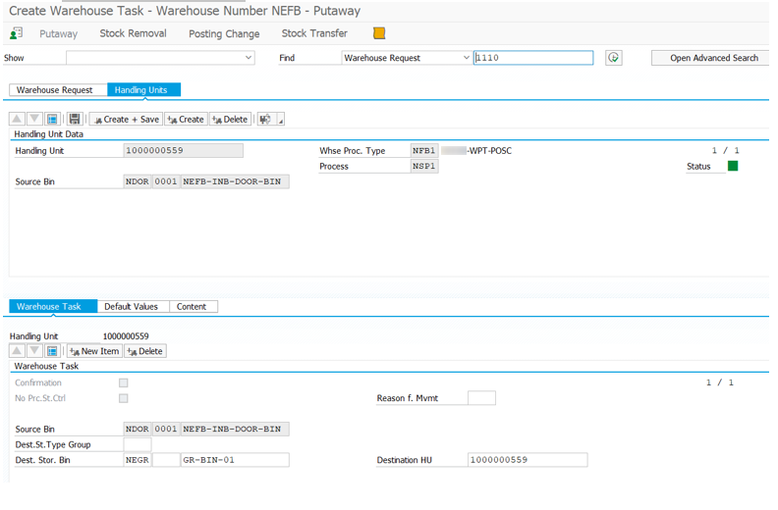Open the Stock Removal menu item
Viewport: 778px width, 510px height.
[133, 33]
